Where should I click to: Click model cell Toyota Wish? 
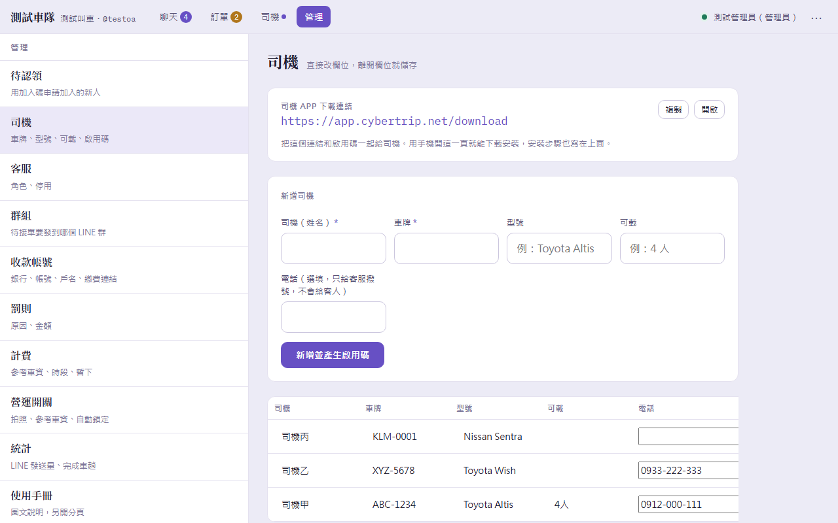coord(490,471)
